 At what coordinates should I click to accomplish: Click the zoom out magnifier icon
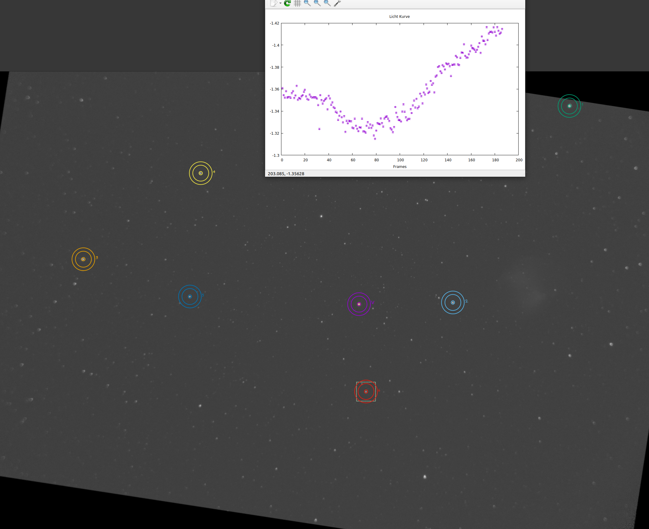point(307,3)
